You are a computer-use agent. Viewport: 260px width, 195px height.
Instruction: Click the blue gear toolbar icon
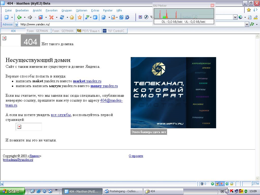coord(127,17)
